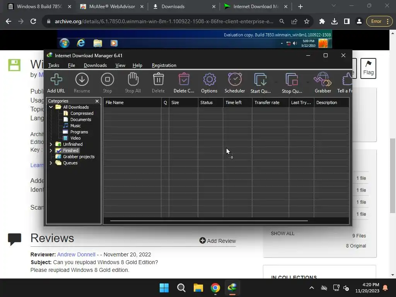Sort by Description column header
The image size is (396, 297).
(x=331, y=102)
